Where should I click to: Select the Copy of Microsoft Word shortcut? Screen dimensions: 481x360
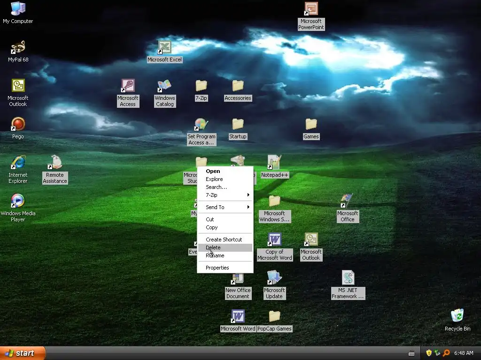274,247
